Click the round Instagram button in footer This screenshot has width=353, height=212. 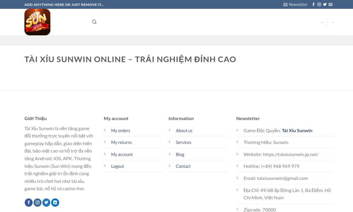[x=38, y=203]
